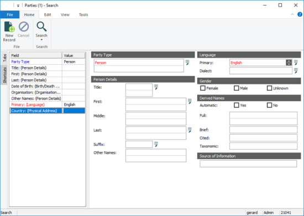
Task: Click the English value cell in shortcuts
Action: coord(74,105)
